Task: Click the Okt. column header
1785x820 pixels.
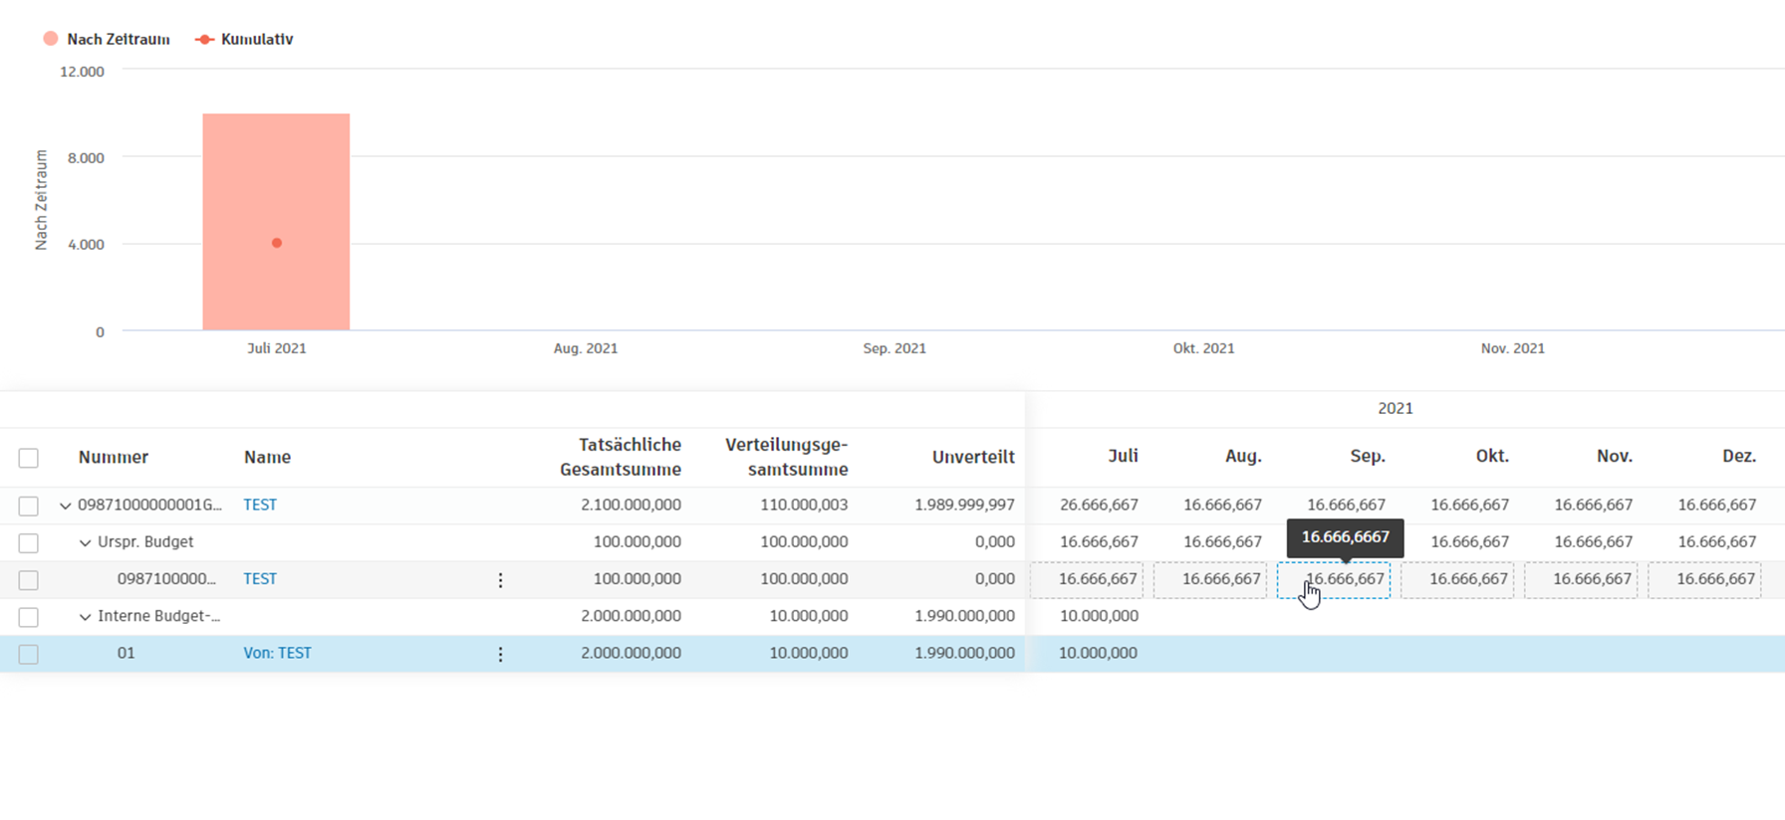Action: 1492,456
